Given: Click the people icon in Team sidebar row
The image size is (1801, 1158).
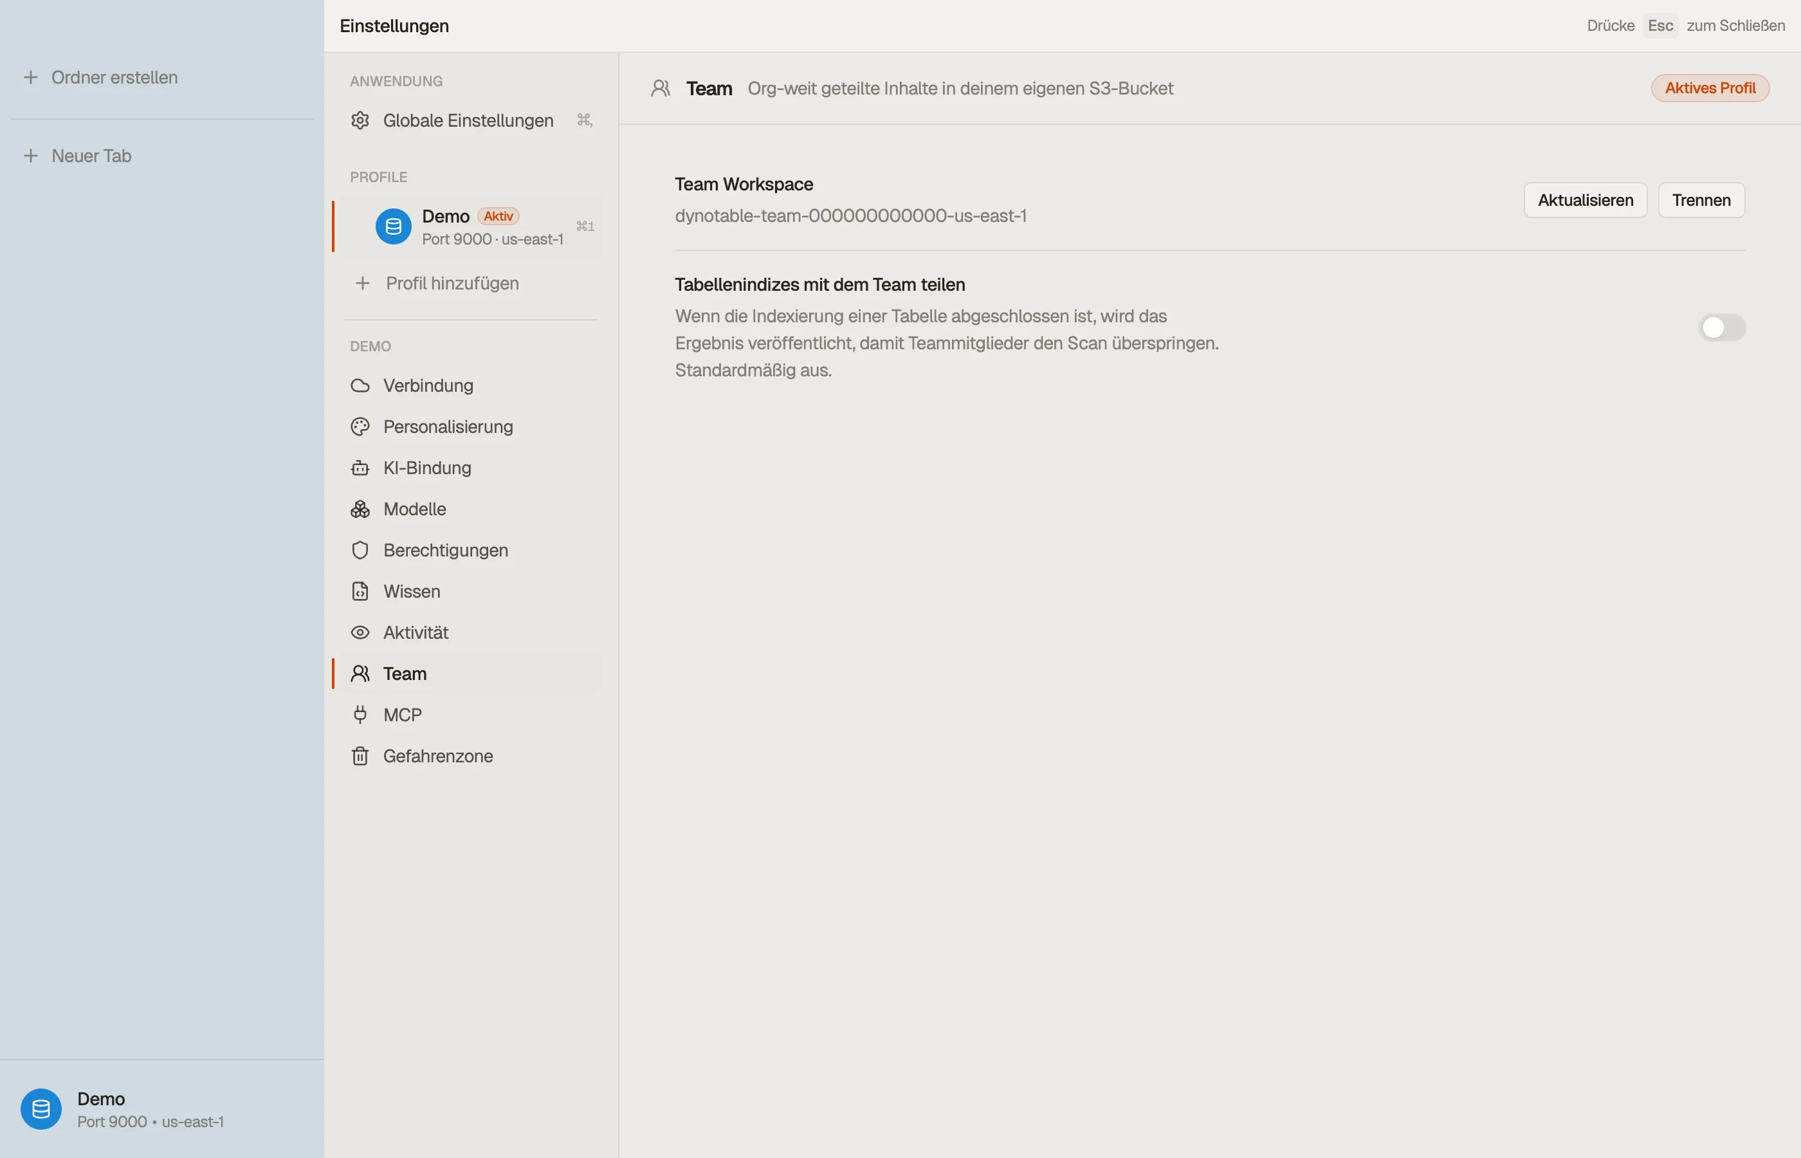Looking at the screenshot, I should tap(360, 674).
